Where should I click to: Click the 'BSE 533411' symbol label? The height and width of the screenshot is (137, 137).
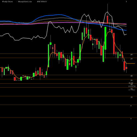[x=42, y=2]
